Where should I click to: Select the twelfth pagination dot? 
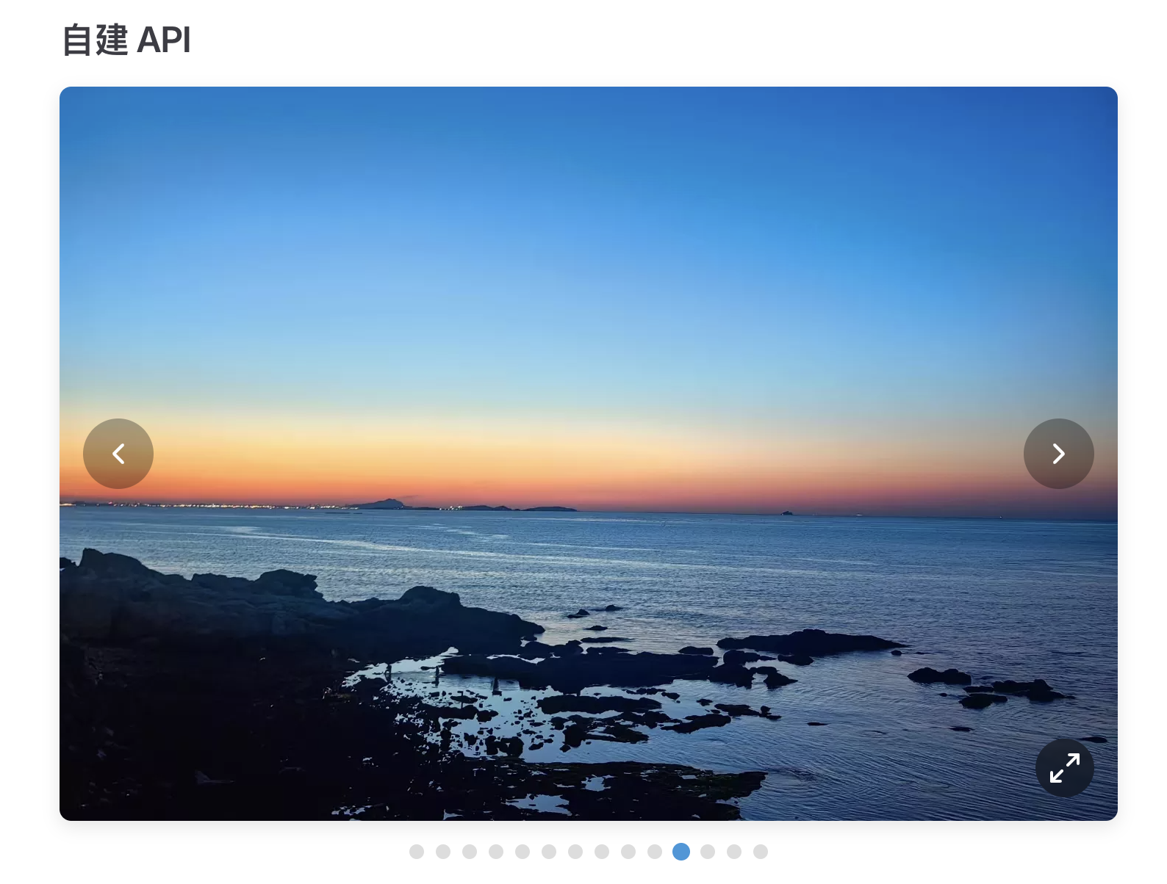[x=708, y=852]
